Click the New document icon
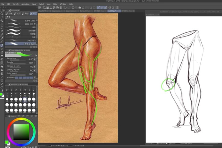Screen dimensions: 222x148 tap(44, 8)
